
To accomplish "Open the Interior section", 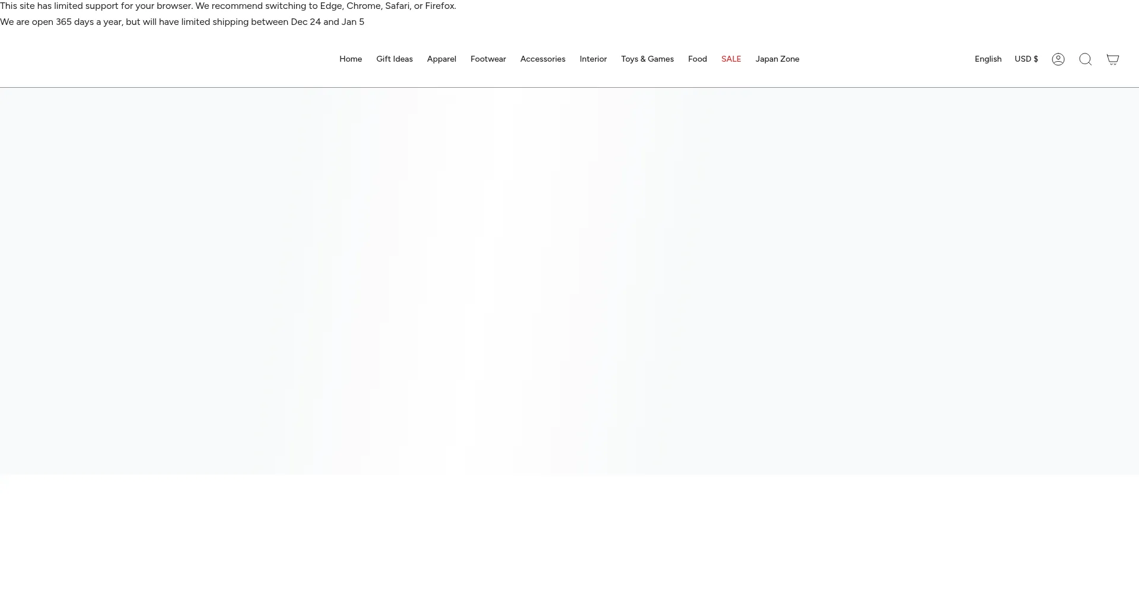I will [593, 59].
